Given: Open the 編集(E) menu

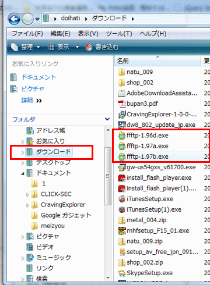Looking at the screenshot, I should coord(60,34).
